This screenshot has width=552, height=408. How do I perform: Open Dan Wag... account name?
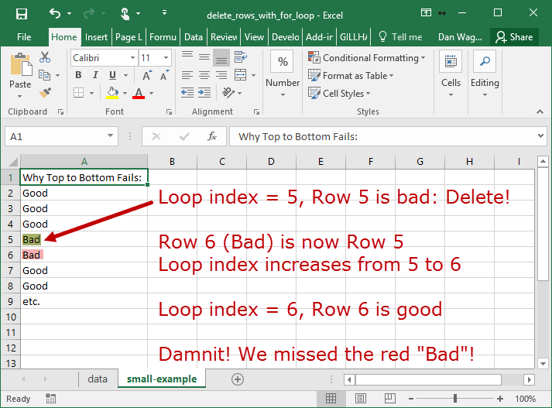click(x=460, y=37)
